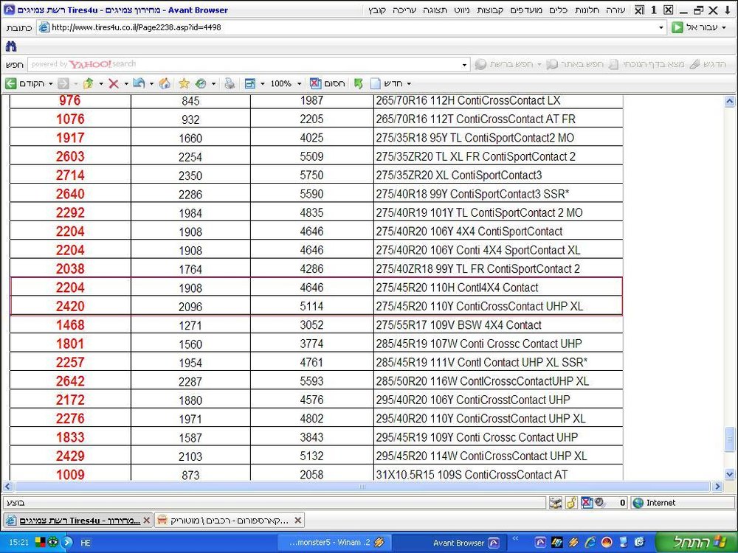Click the binoculars find icon
The height and width of the screenshot is (553, 738).
pos(11,46)
